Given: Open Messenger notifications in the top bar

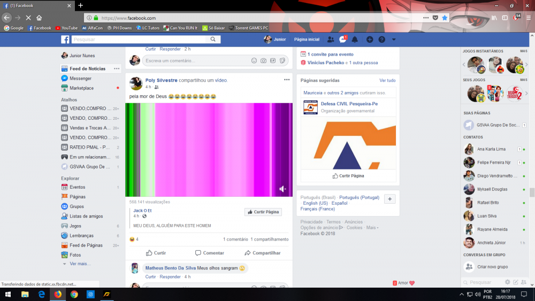Looking at the screenshot, I should point(343,40).
